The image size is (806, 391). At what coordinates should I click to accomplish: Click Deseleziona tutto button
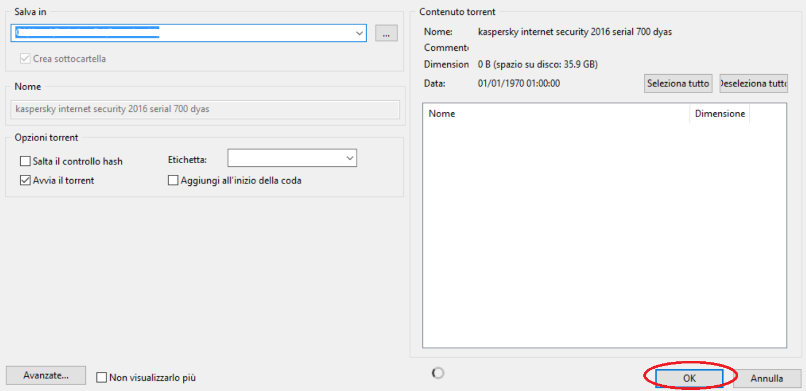click(x=754, y=84)
